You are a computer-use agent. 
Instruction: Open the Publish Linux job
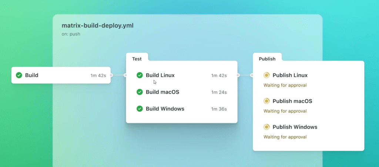pyautogui.click(x=290, y=75)
